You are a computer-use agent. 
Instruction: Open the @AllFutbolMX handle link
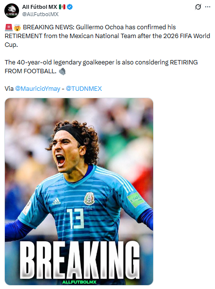(x=40, y=14)
